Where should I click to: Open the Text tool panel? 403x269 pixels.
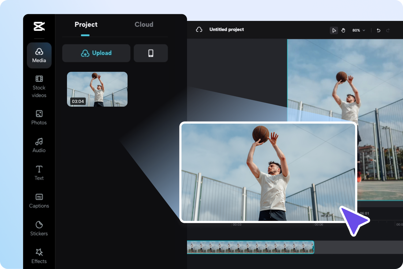coord(39,173)
